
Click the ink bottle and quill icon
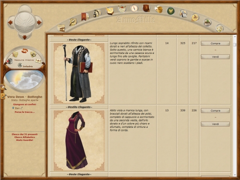(x=97, y=13)
